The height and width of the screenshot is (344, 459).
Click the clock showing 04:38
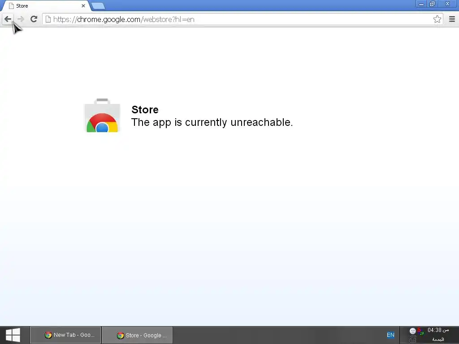pyautogui.click(x=438, y=330)
